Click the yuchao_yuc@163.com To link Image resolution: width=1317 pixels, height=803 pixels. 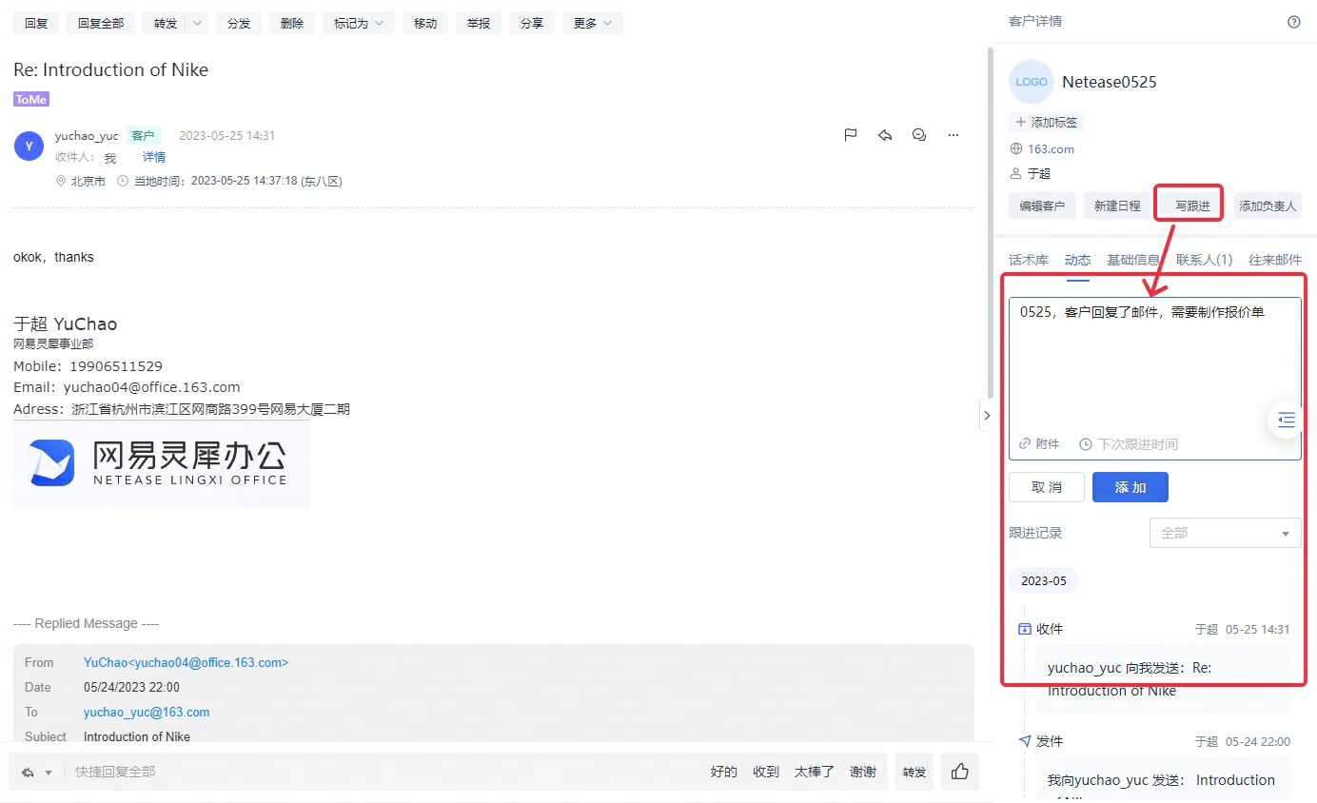[147, 712]
